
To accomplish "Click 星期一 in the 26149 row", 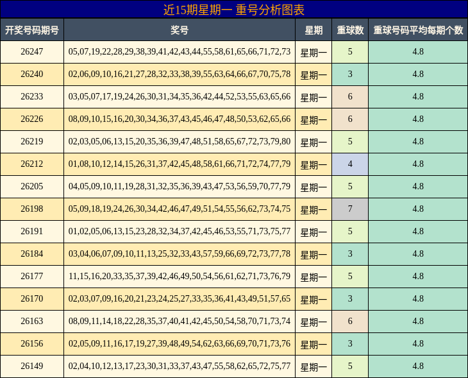I will pos(313,367).
